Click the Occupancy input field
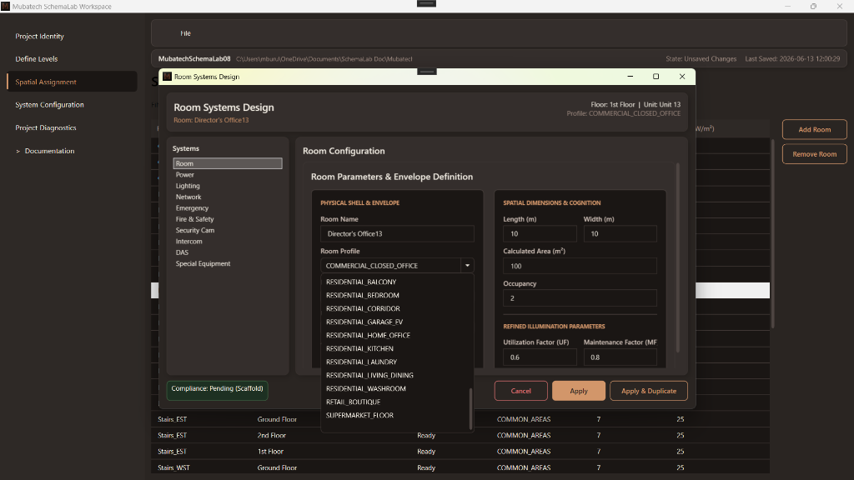The image size is (854, 480). point(580,298)
